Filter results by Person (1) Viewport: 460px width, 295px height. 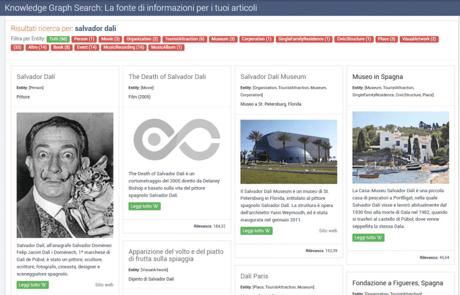84,39
